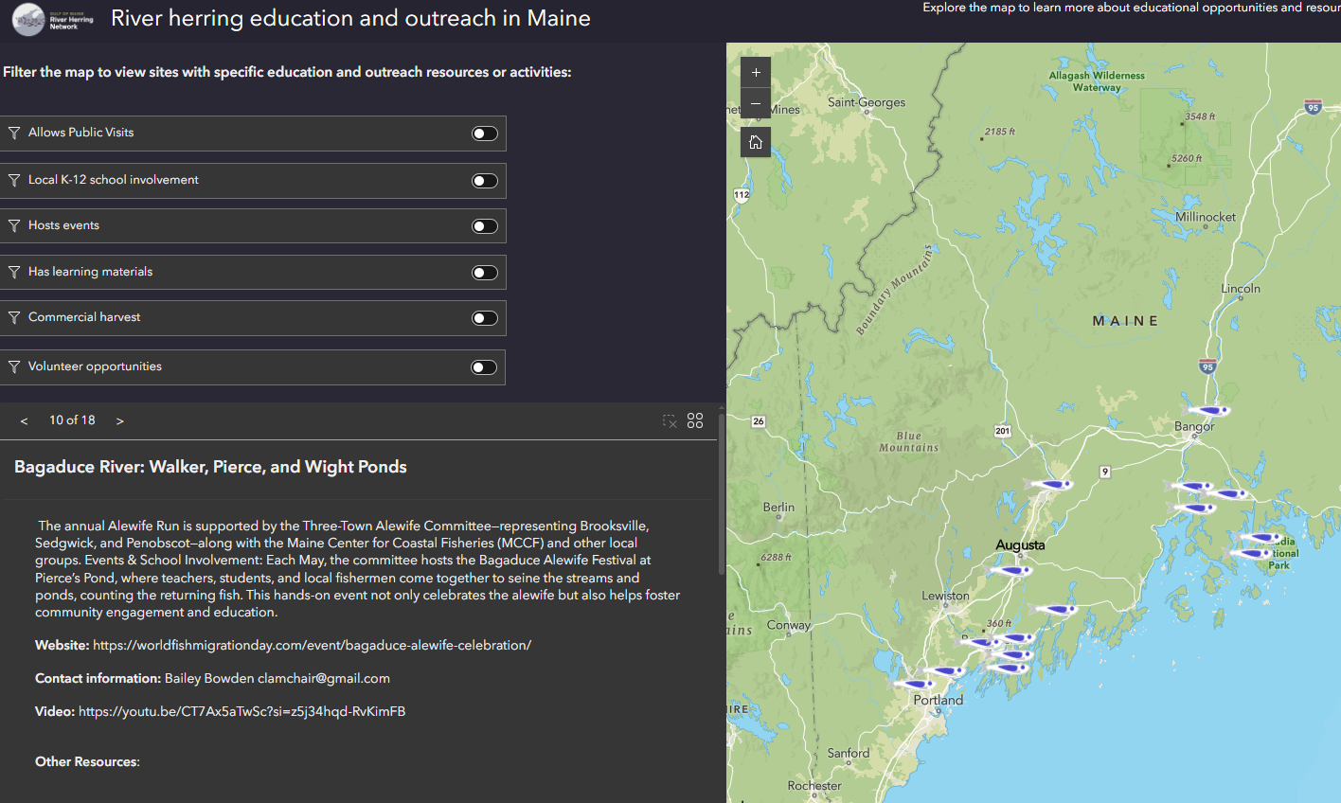Click the info panel vertical scrollbar
Screen dimensions: 1341x803
[x=722, y=493]
